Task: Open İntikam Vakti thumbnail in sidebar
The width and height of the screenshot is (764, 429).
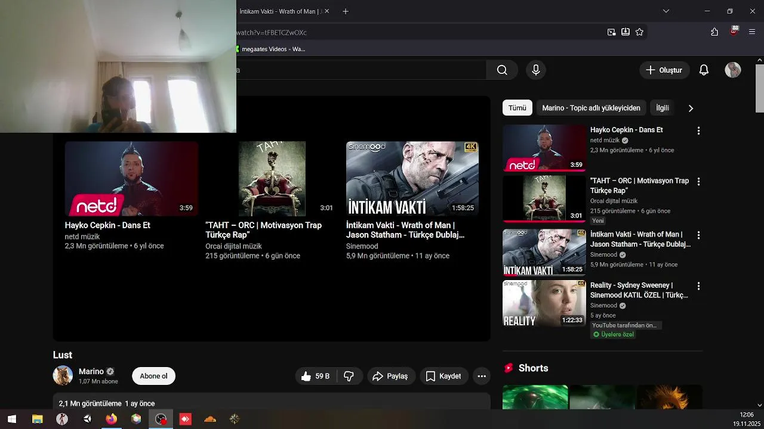Action: coord(544,253)
